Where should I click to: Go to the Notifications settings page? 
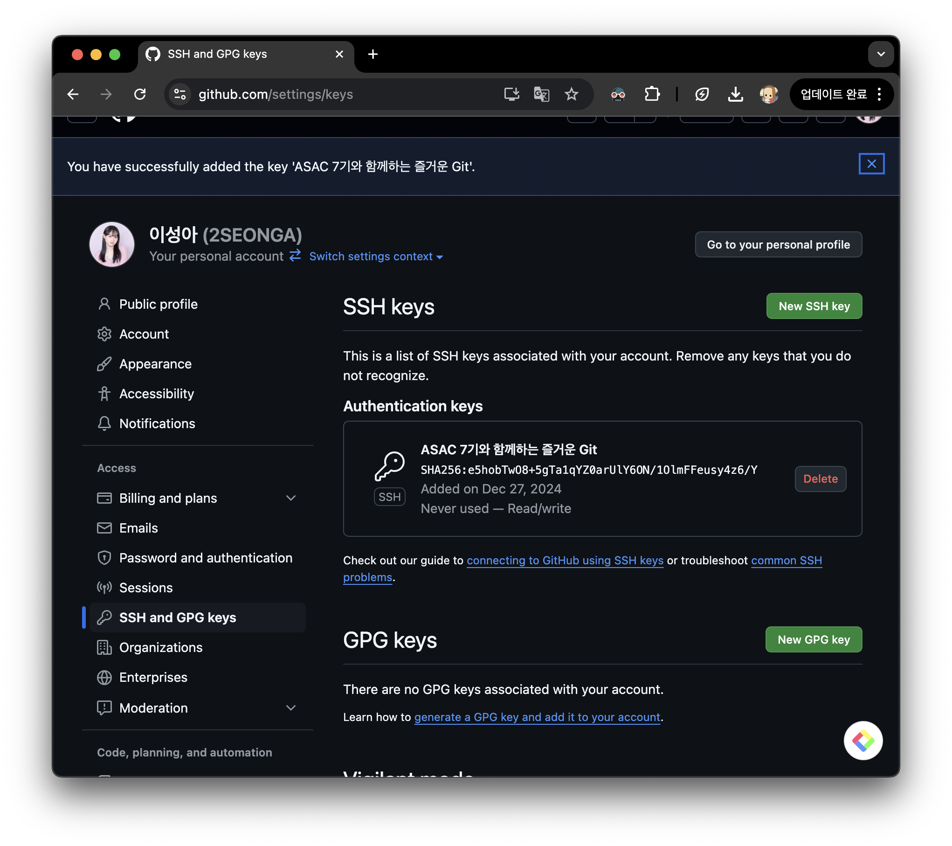click(157, 423)
